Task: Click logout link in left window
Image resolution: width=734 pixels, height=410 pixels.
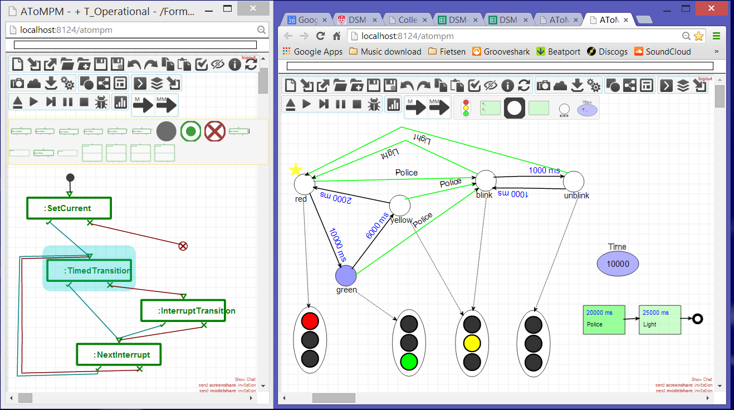Action: 248,57
